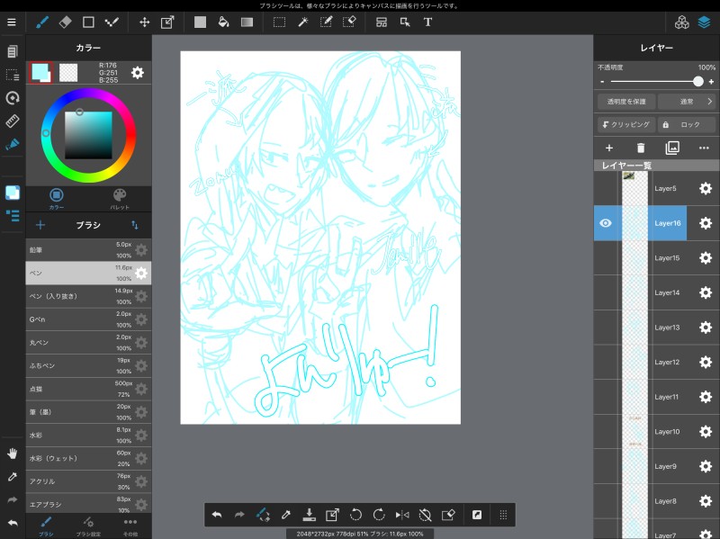Open the Rotate canvas sidebar icon
The image size is (720, 539).
[13, 98]
